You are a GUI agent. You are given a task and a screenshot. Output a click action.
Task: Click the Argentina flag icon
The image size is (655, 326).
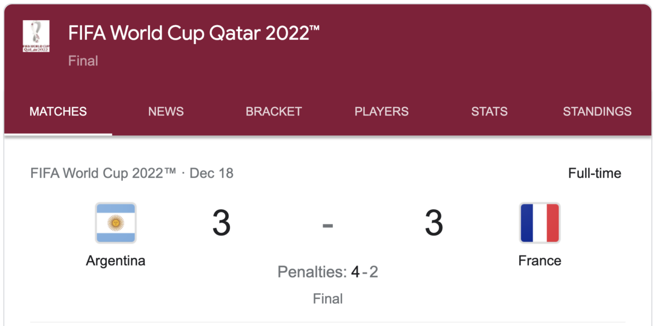(x=116, y=223)
